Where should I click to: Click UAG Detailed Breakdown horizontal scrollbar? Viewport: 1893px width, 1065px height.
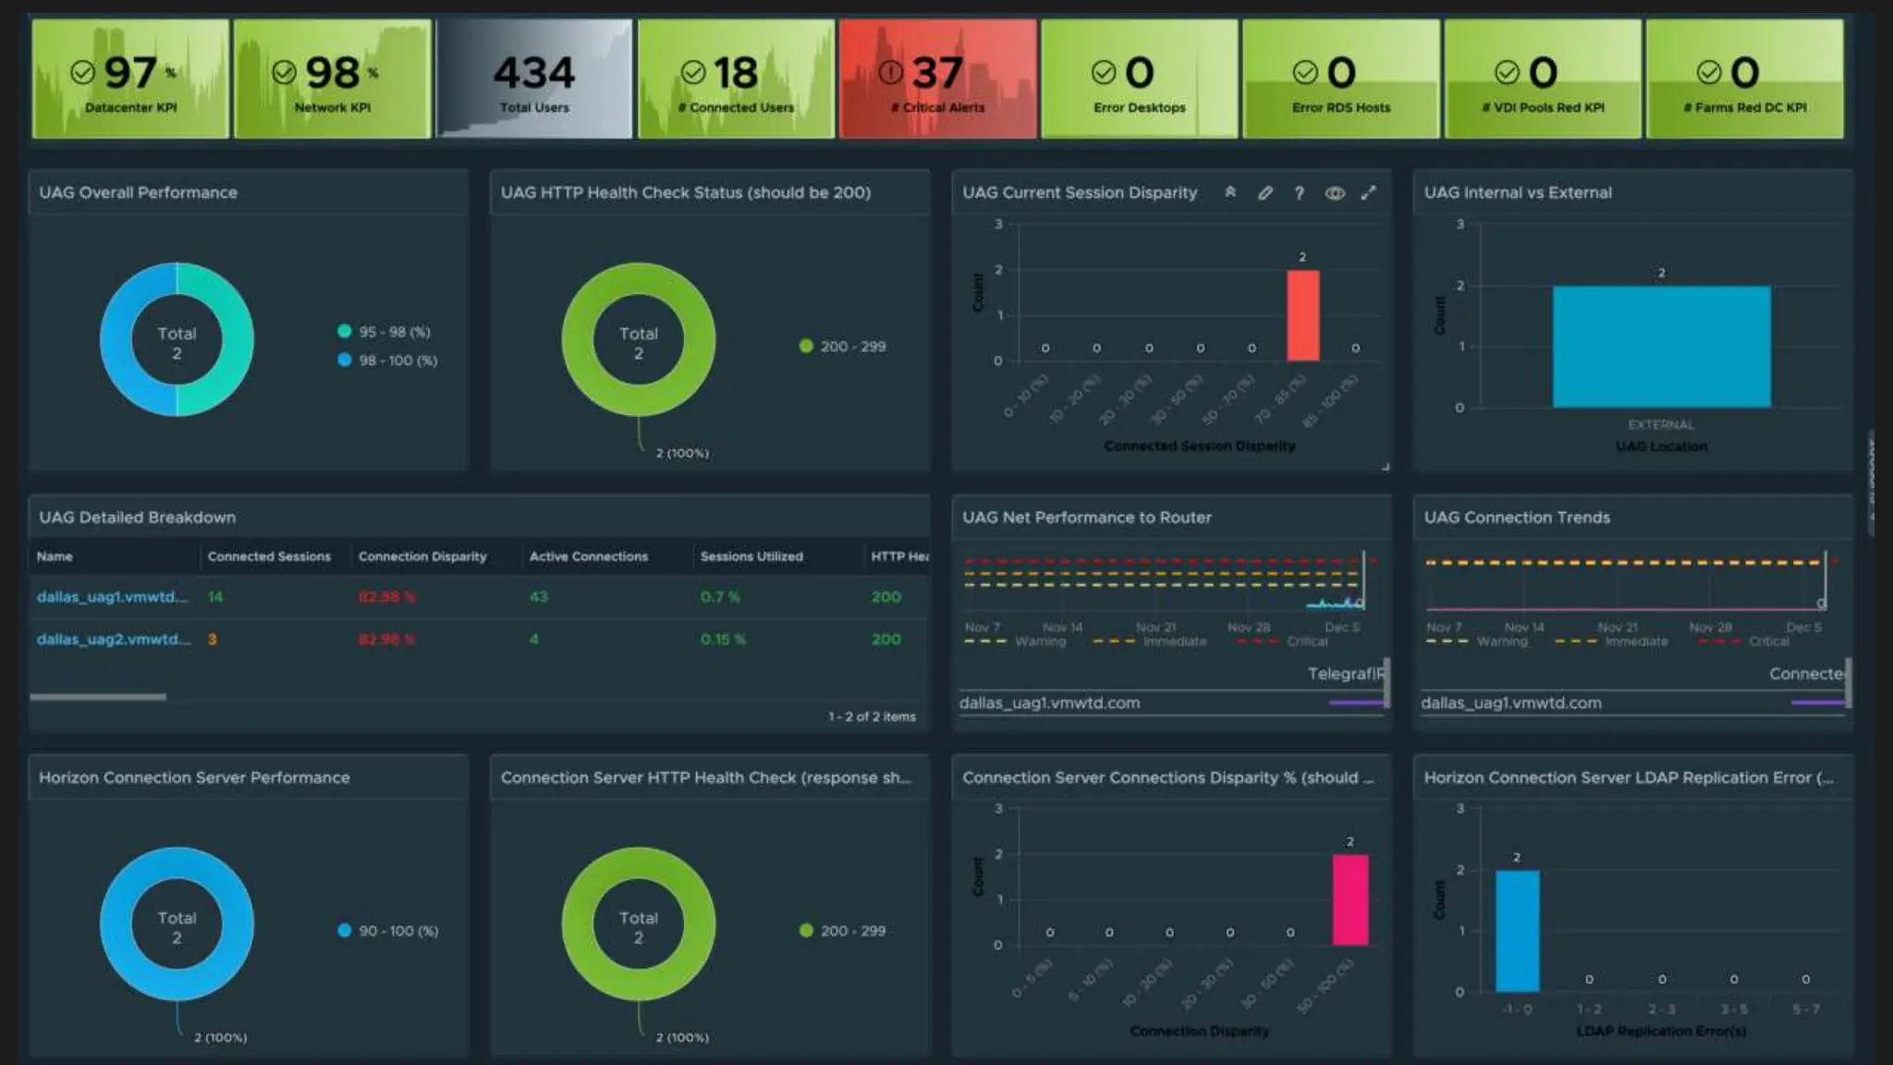coord(98,697)
